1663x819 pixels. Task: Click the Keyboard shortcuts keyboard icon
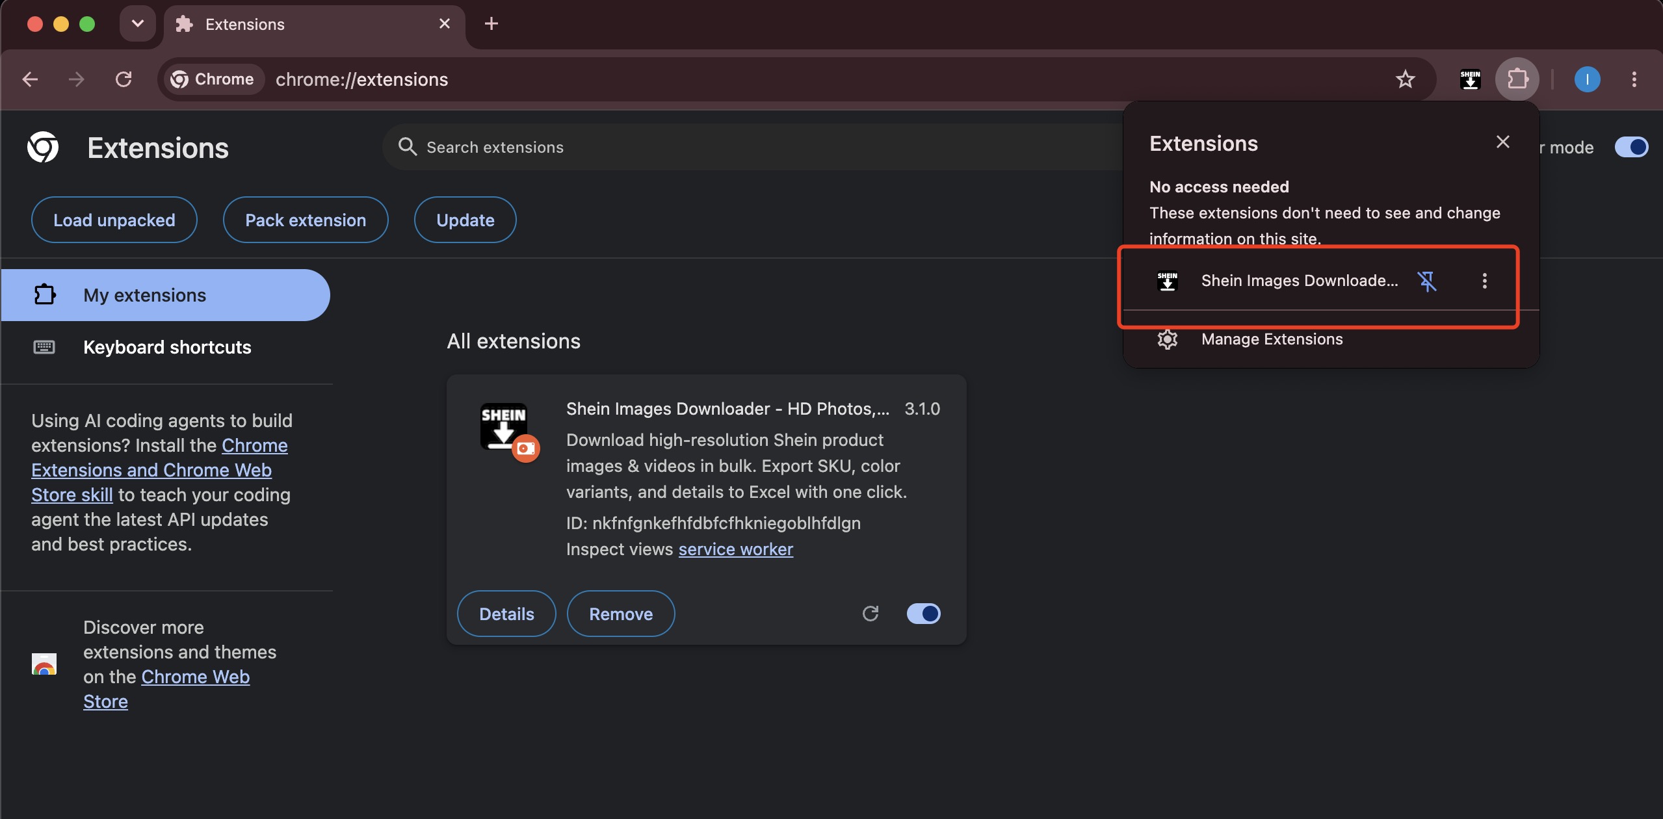tap(44, 347)
